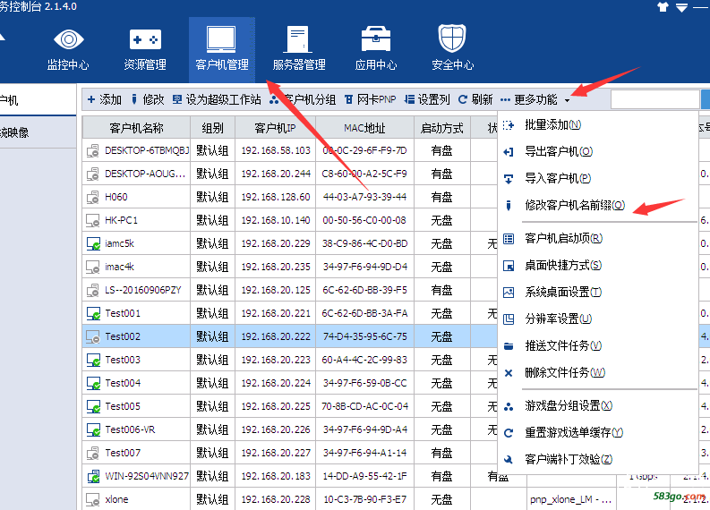Open the 服务器管理 server management section

[x=299, y=49]
